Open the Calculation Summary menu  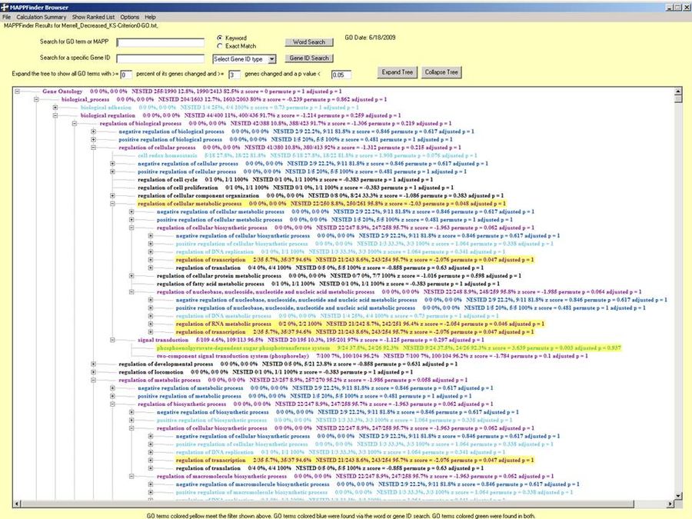point(41,17)
